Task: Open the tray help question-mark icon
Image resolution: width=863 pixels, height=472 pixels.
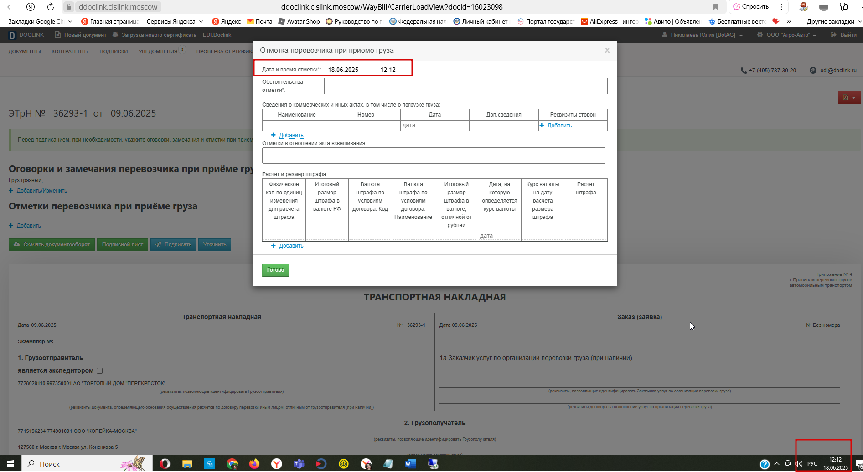Action: (x=765, y=464)
